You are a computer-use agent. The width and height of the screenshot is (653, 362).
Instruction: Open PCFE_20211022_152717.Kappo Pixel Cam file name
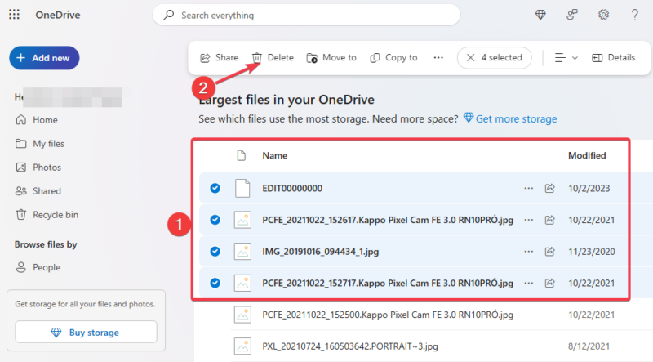[388, 284]
